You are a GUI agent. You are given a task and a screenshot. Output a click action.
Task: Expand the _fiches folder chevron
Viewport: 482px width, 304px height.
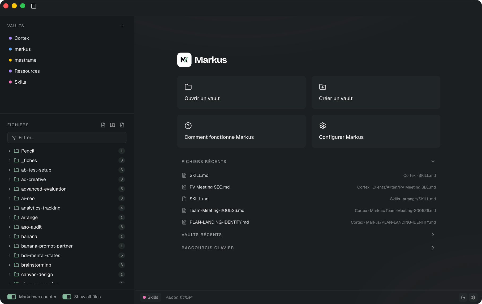pos(9,160)
